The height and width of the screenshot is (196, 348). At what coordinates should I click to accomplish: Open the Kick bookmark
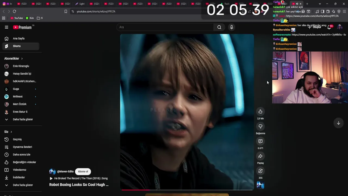click(x=30, y=18)
